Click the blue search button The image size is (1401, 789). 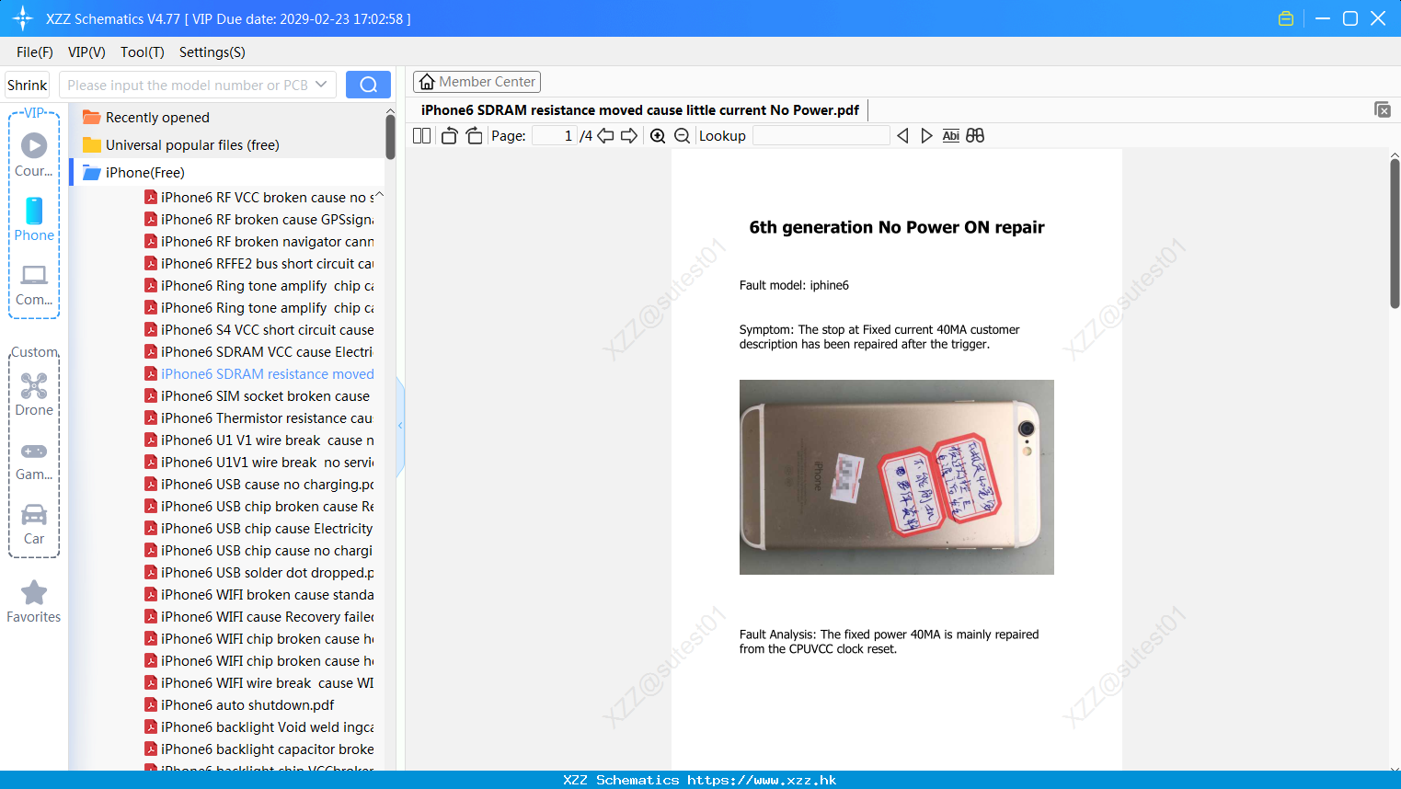pyautogui.click(x=368, y=85)
